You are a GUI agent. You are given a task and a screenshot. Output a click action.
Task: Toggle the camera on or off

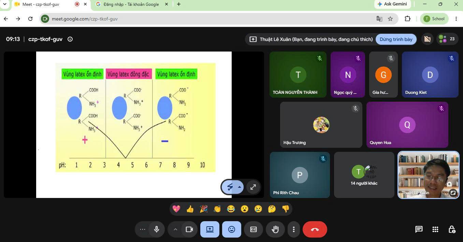pos(189,229)
